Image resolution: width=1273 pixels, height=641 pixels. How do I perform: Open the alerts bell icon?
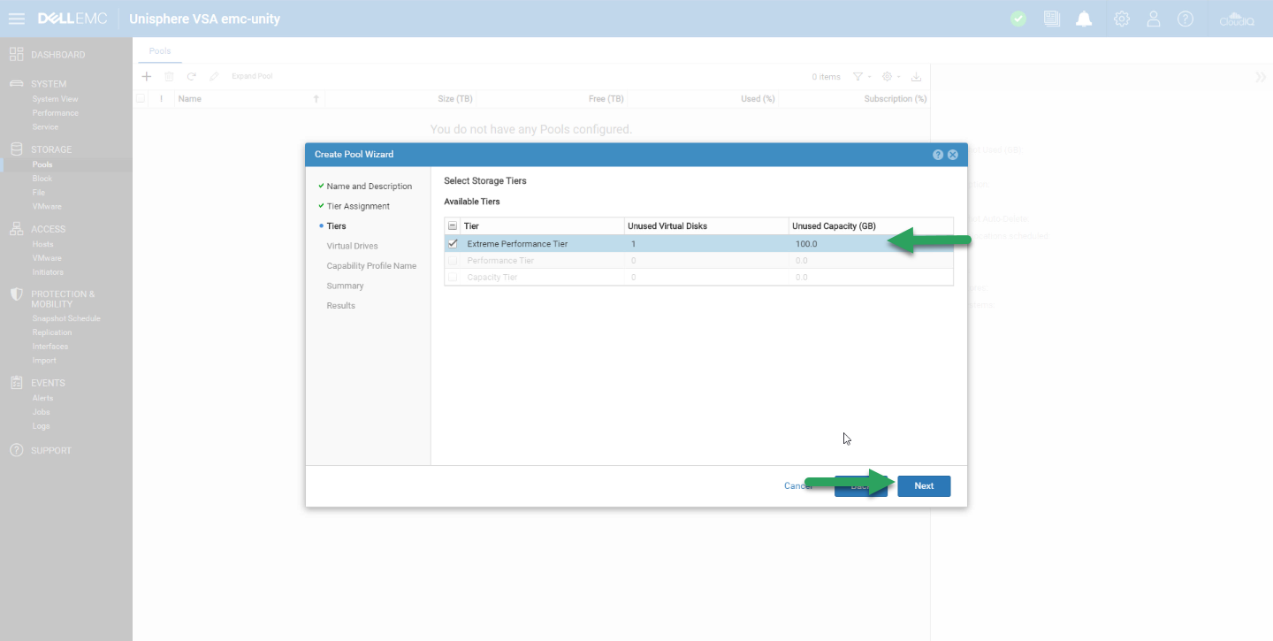pyautogui.click(x=1084, y=19)
